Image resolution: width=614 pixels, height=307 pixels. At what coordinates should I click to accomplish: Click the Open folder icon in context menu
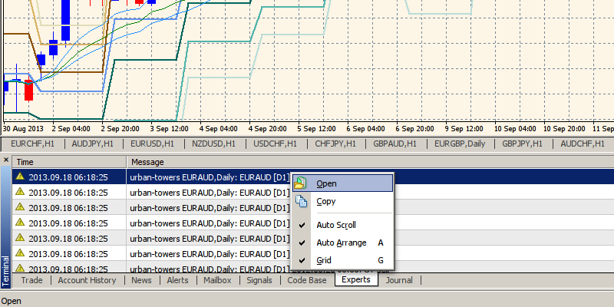click(x=301, y=183)
